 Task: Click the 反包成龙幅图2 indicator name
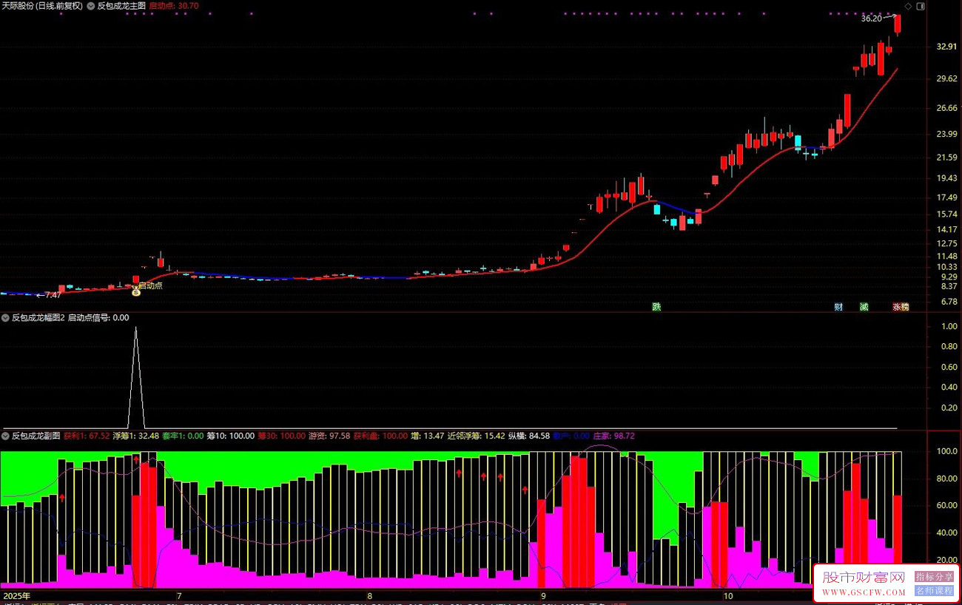pyautogui.click(x=38, y=318)
